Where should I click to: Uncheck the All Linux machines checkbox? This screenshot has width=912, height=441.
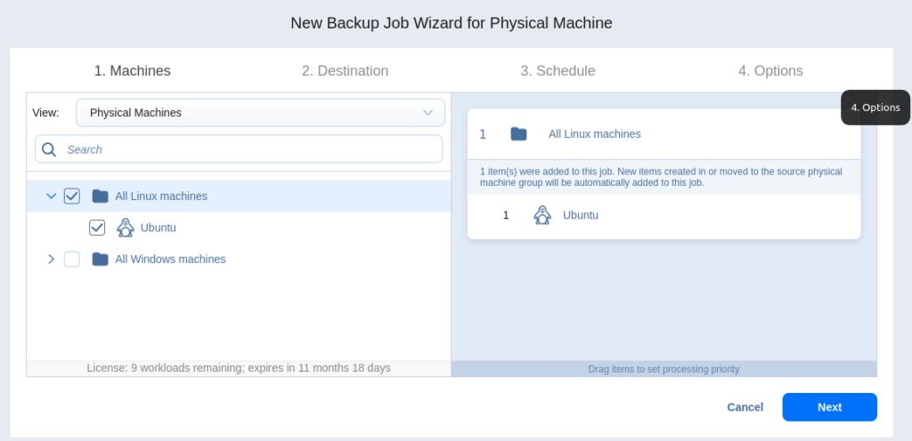[x=72, y=196]
